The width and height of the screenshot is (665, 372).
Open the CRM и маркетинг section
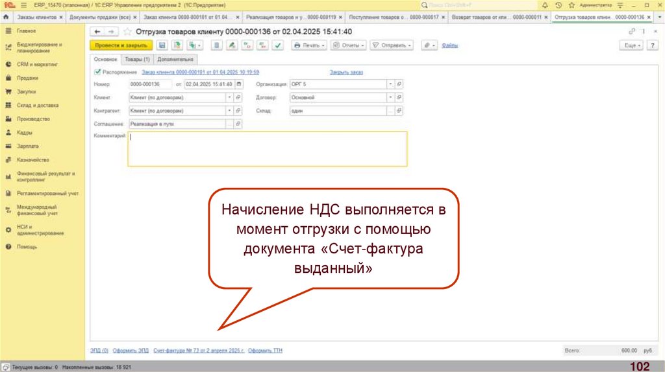pyautogui.click(x=37, y=64)
